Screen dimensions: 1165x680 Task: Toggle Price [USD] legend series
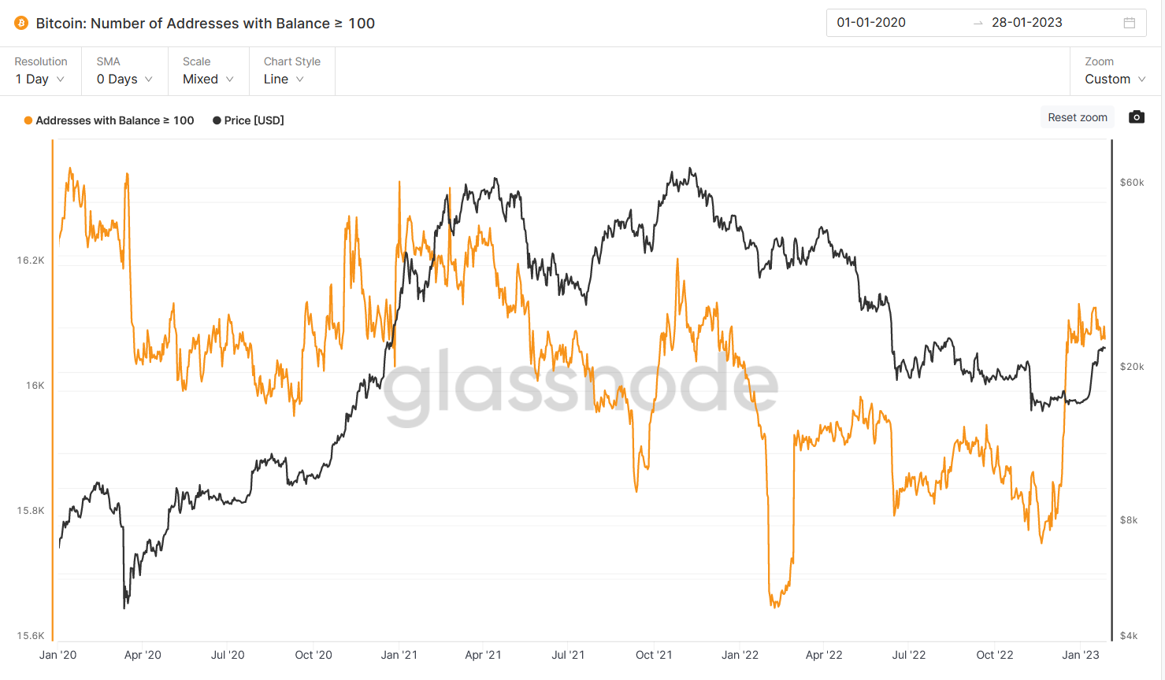pos(248,120)
